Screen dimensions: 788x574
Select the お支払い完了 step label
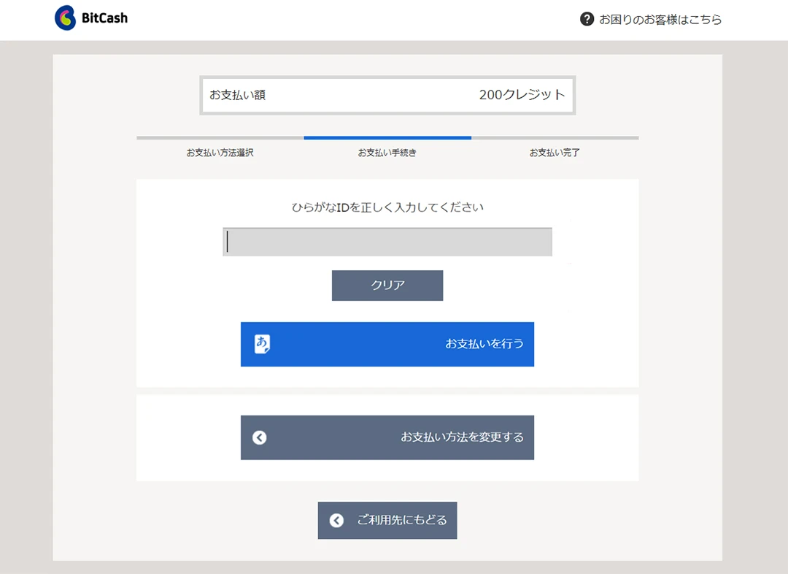click(555, 153)
